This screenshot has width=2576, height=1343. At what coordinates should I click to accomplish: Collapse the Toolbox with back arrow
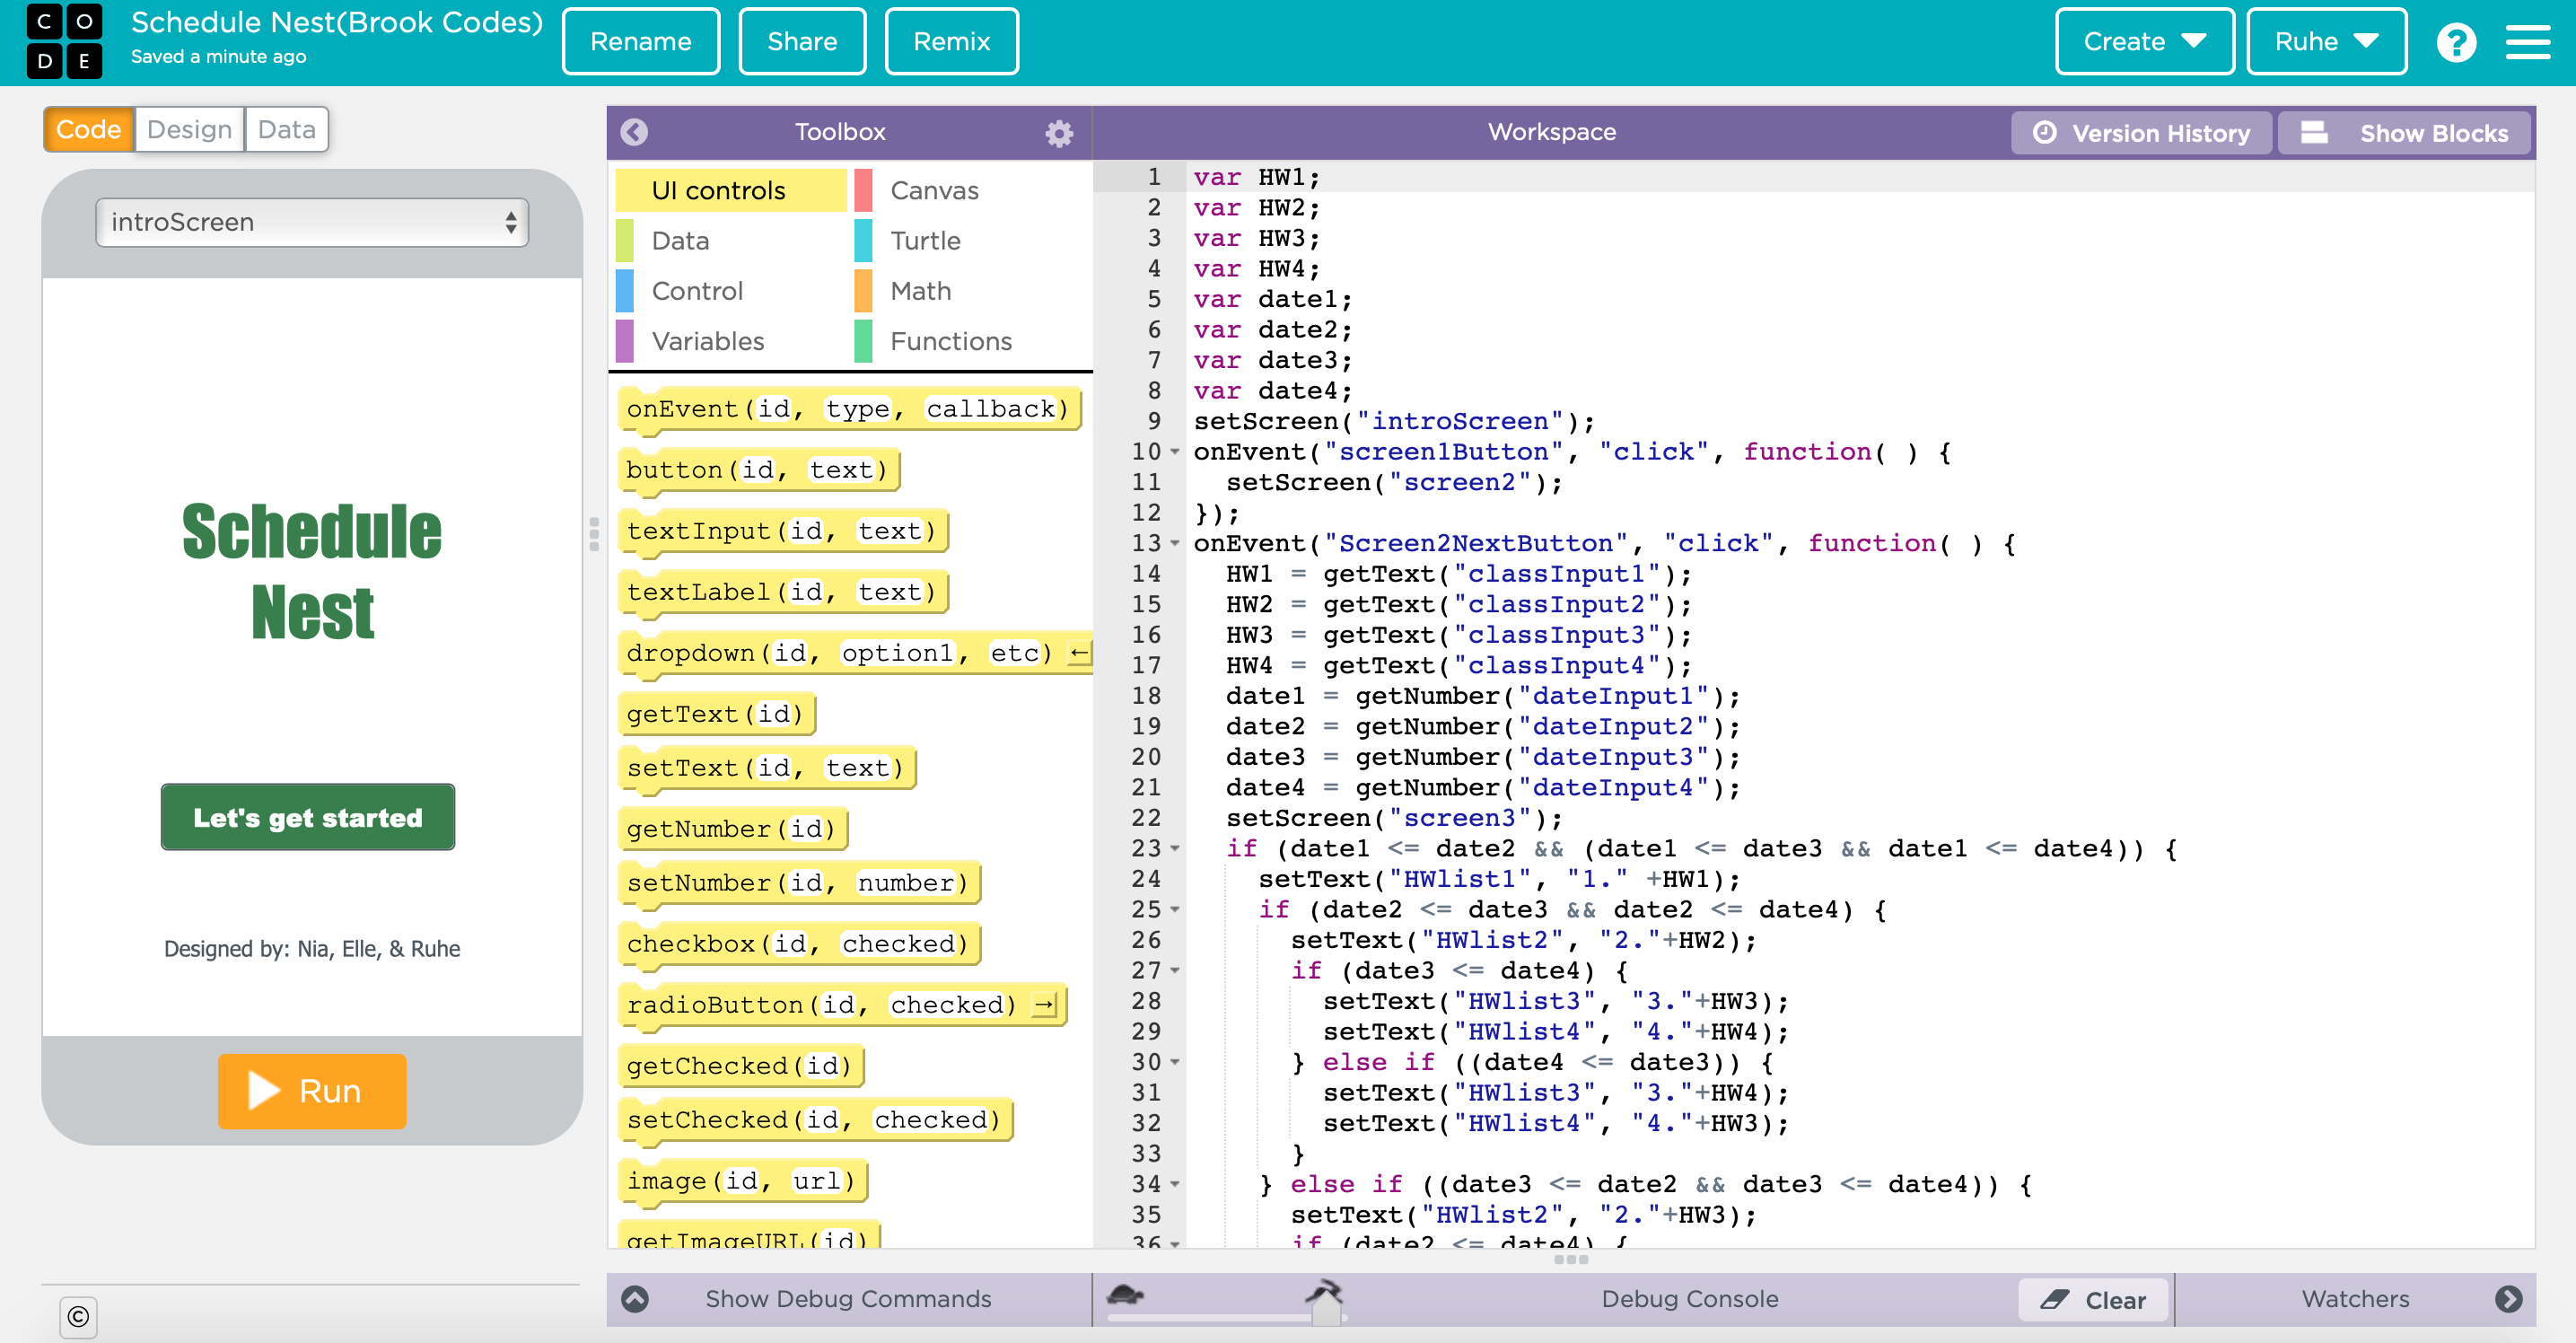click(x=634, y=132)
